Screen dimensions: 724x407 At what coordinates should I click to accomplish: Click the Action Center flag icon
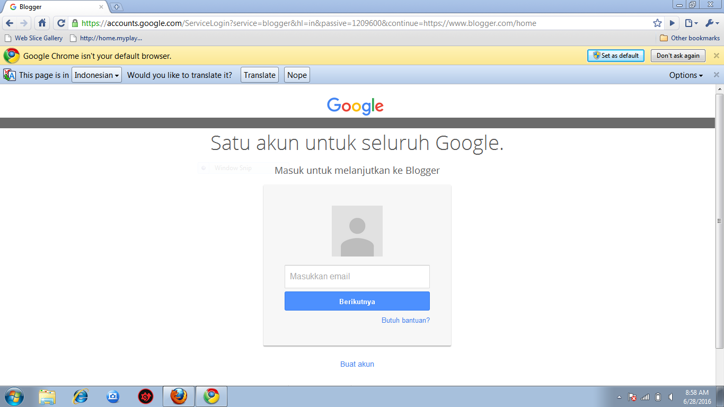pos(632,397)
